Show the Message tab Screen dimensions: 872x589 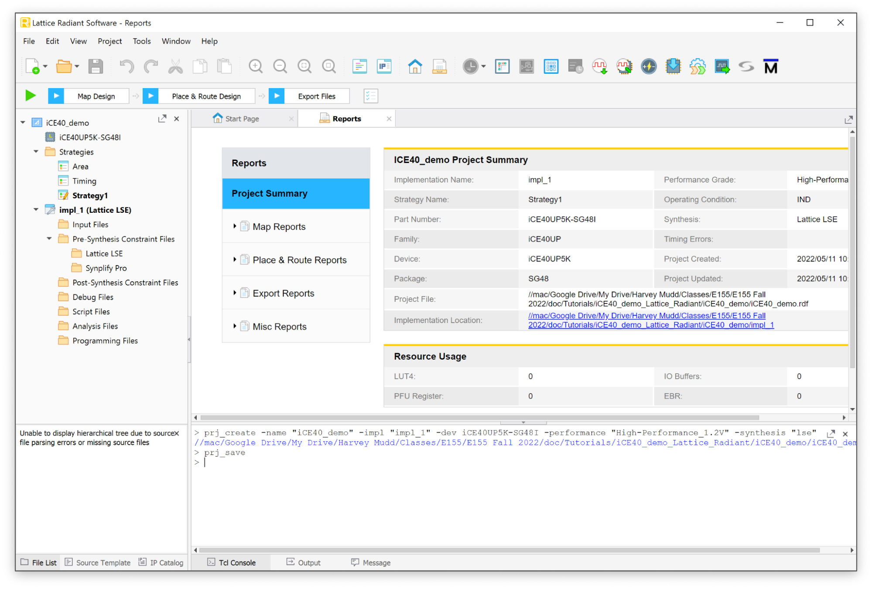click(371, 562)
